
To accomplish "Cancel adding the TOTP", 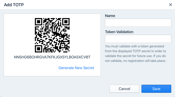I will (x=124, y=89).
